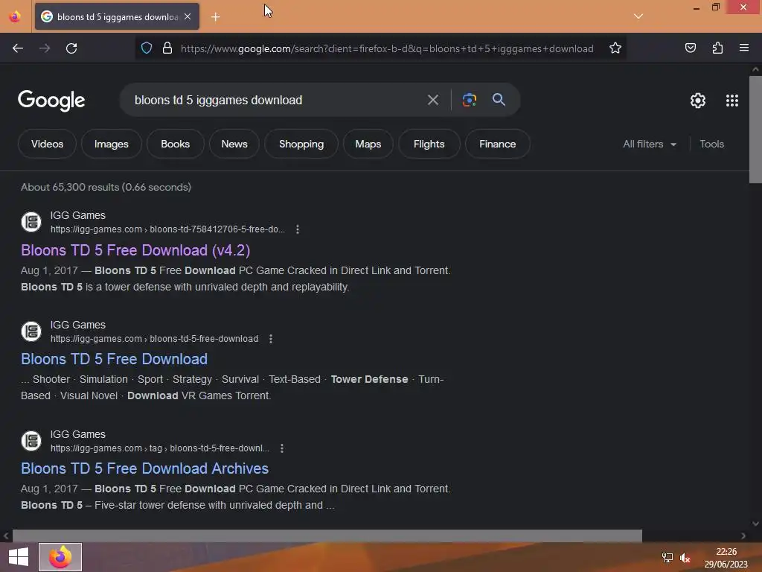This screenshot has height=572, width=762.
Task: Open the Extensions puzzle icon
Action: pos(717,48)
